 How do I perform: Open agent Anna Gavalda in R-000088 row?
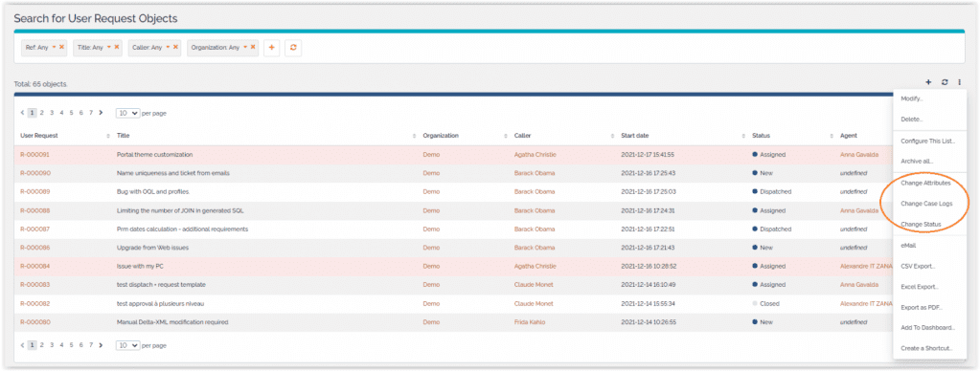858,210
